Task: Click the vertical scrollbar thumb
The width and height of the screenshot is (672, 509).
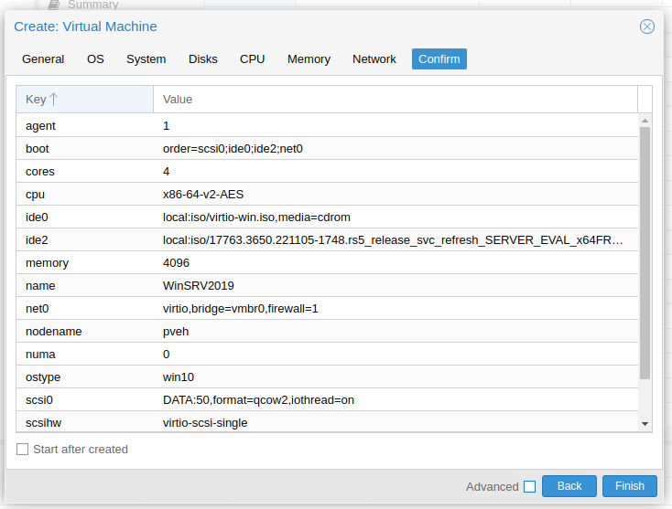Action: pos(645,253)
